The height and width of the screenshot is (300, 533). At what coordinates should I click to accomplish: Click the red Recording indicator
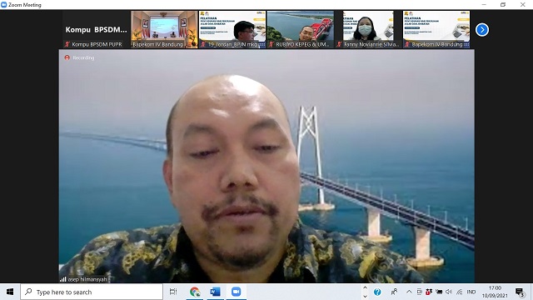(x=79, y=57)
